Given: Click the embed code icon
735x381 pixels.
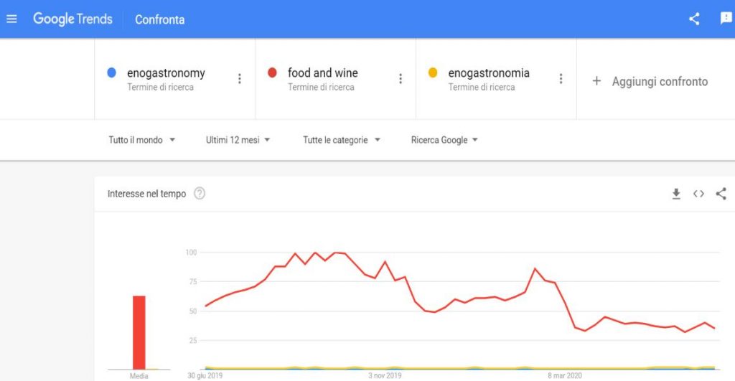Looking at the screenshot, I should point(698,194).
